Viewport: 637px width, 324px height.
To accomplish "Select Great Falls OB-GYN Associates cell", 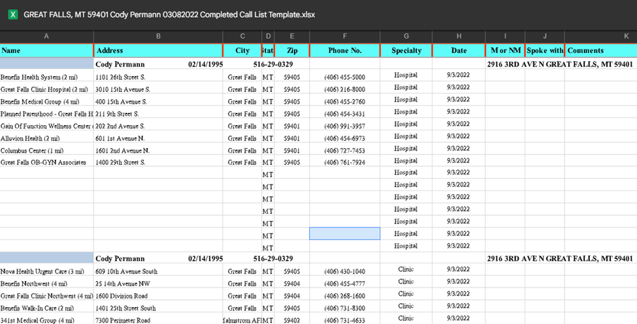I will 47,162.
